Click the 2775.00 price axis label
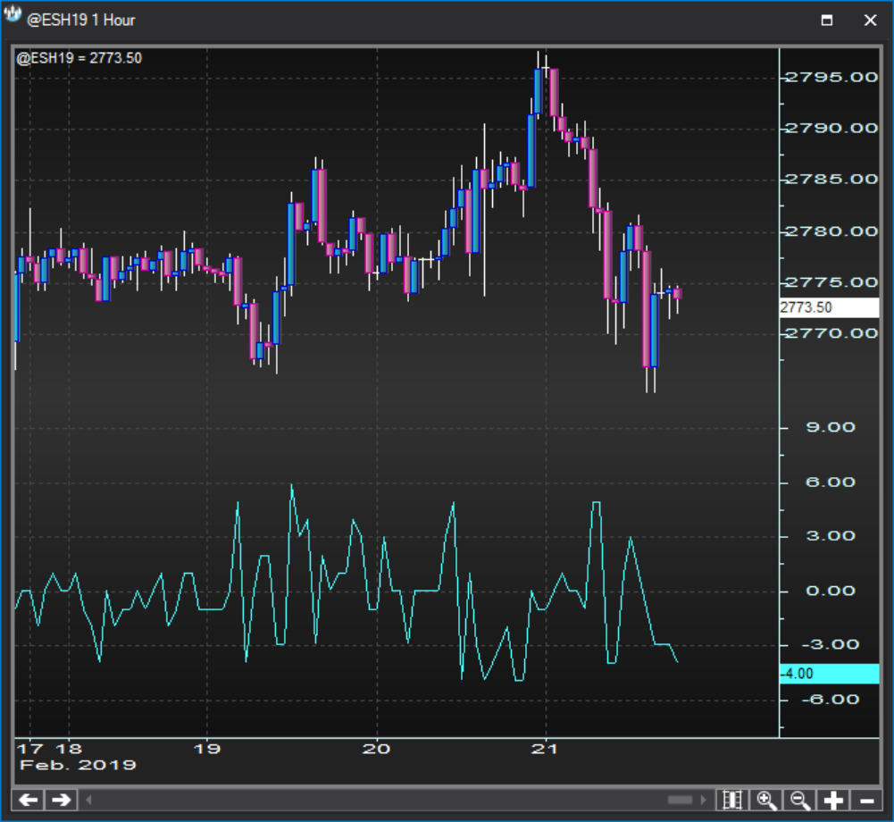 [831, 282]
